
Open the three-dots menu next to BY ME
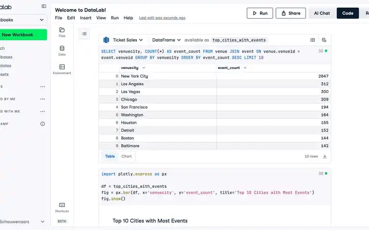43,99
